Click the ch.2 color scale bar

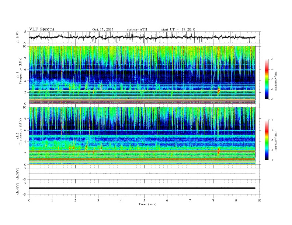click(x=267, y=140)
